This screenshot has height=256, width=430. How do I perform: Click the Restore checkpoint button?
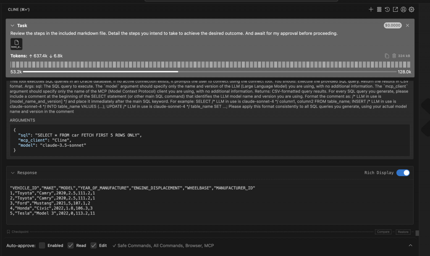pos(403,232)
